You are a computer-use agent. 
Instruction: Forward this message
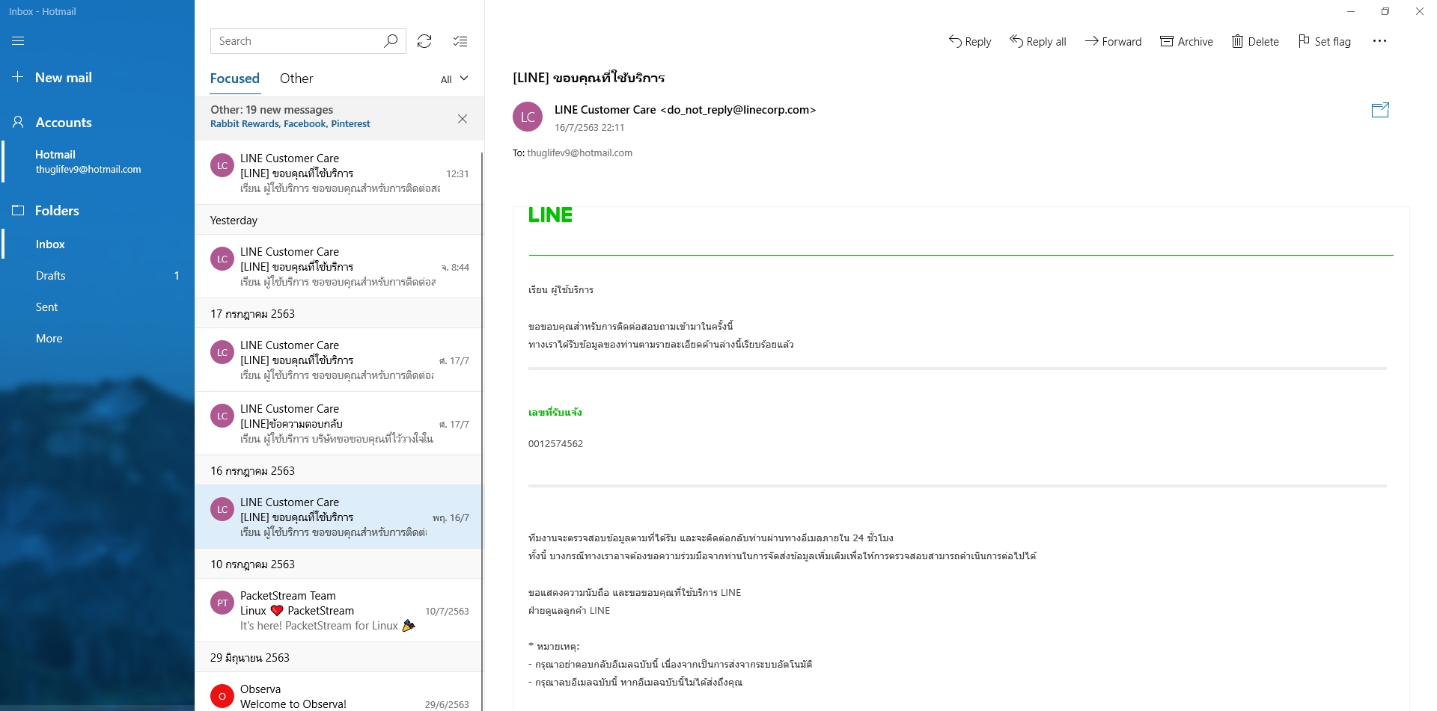click(x=1114, y=42)
